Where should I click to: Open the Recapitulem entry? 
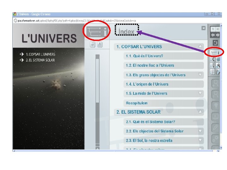pyautogui.click(x=164, y=103)
